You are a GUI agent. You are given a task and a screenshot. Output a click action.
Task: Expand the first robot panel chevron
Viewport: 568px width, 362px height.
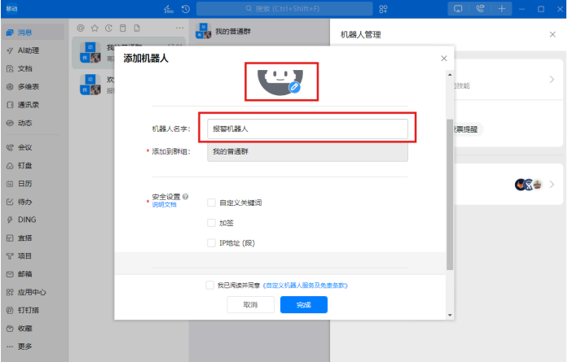click(x=552, y=79)
